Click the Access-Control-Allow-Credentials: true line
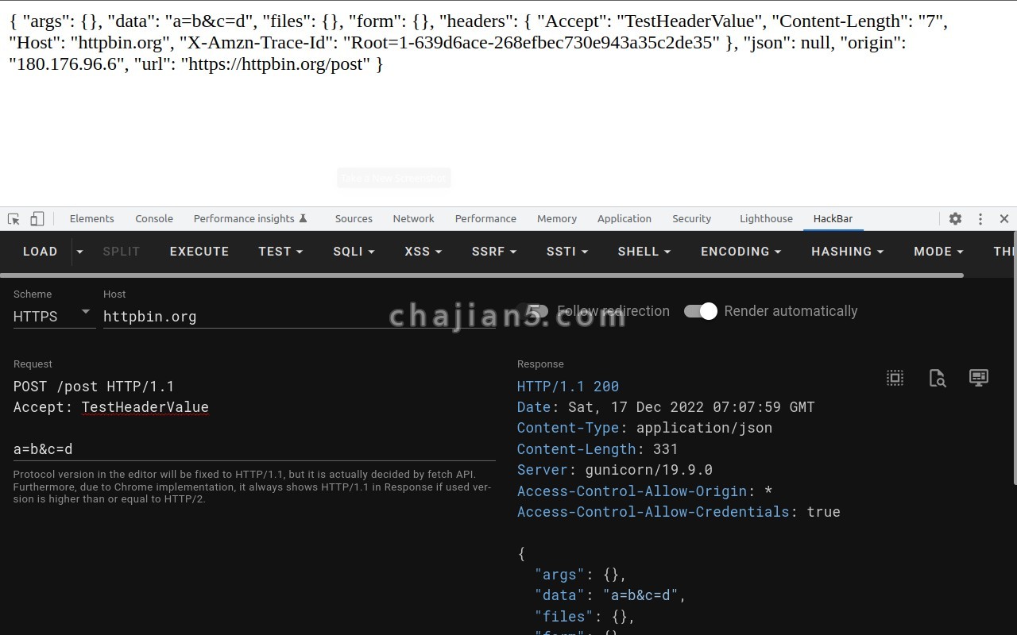The width and height of the screenshot is (1017, 635). [679, 512]
